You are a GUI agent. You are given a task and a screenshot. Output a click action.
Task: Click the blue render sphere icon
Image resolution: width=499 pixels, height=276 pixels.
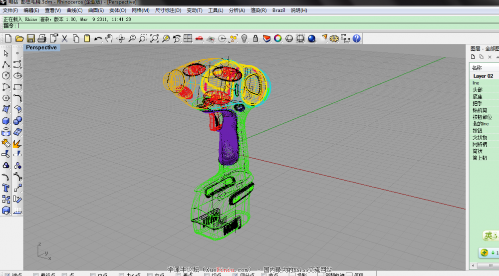pos(311,38)
